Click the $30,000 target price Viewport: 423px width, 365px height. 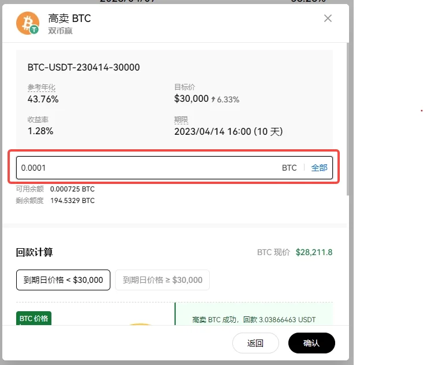[191, 98]
